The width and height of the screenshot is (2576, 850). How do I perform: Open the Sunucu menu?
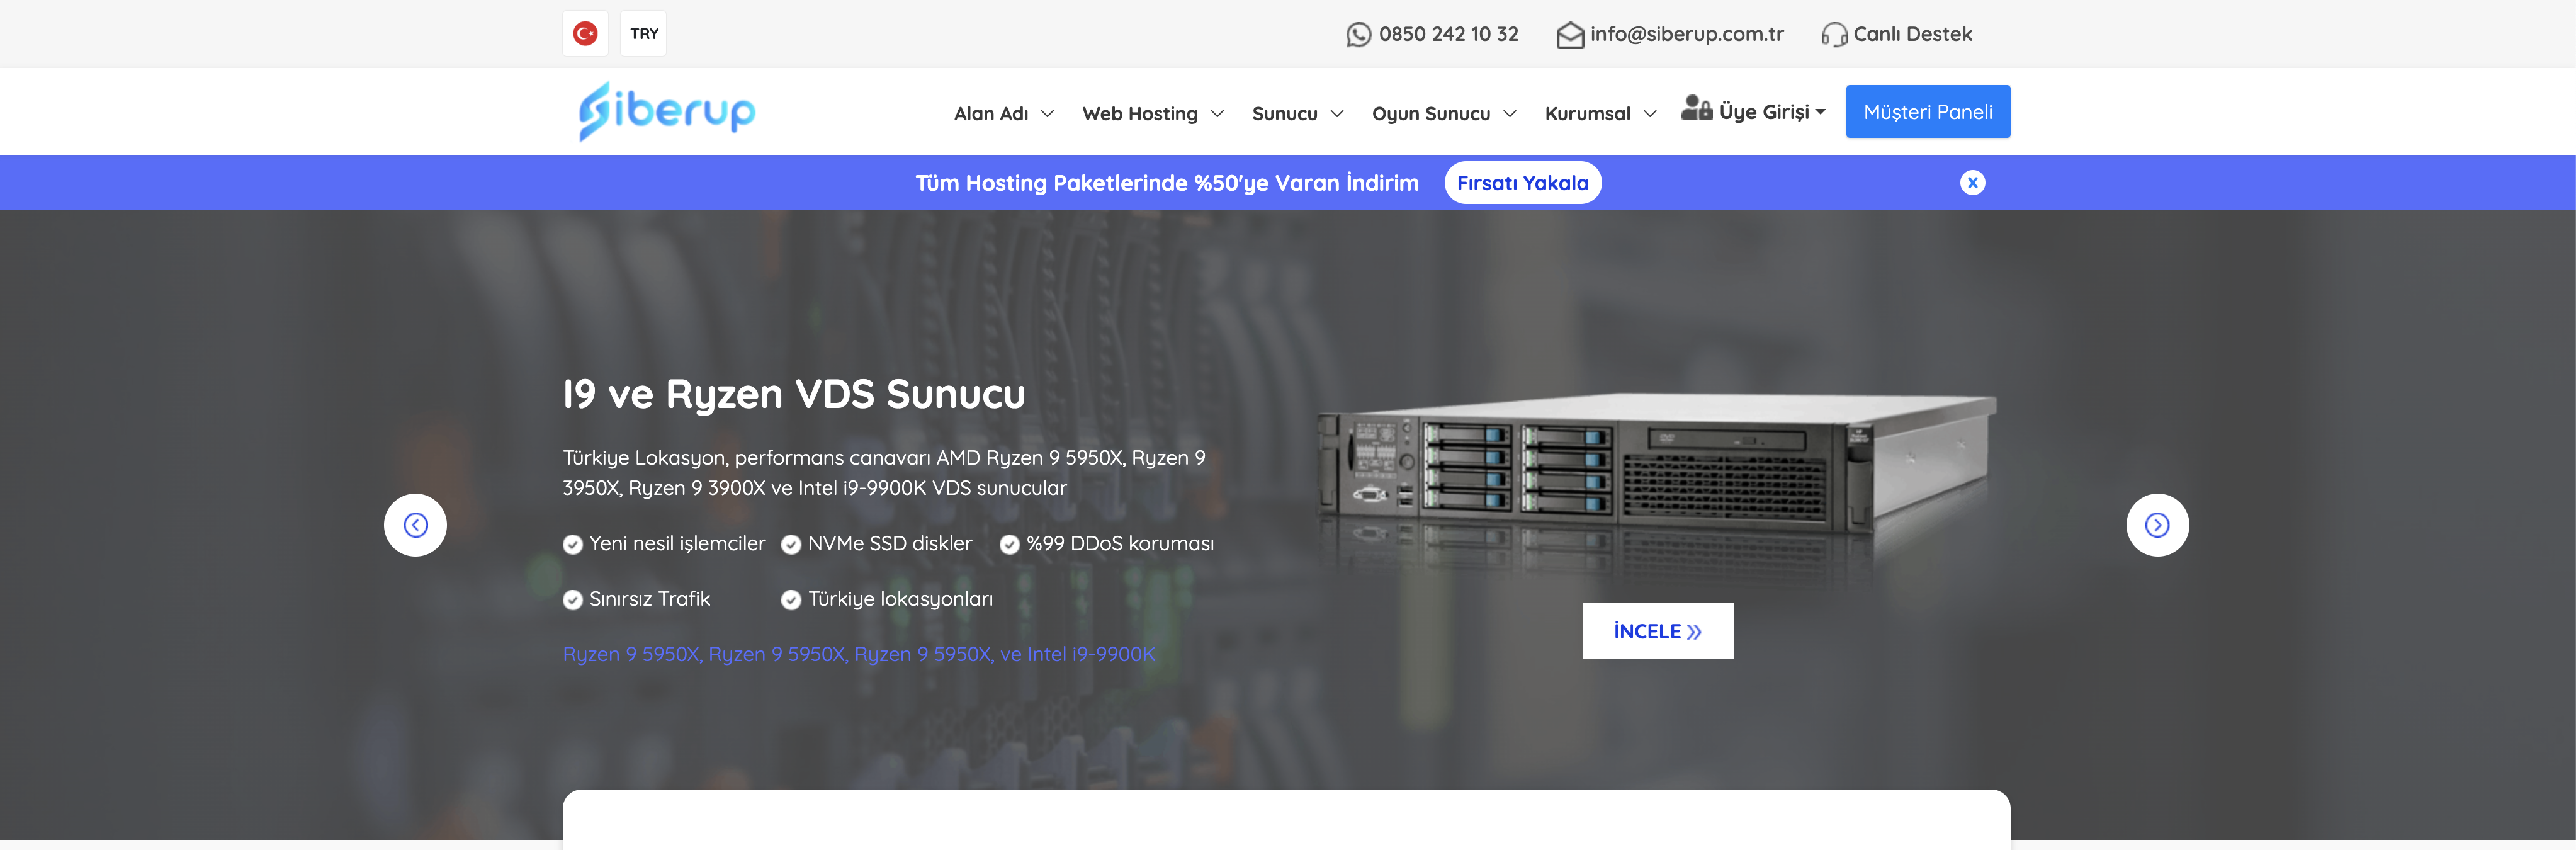click(x=1285, y=114)
